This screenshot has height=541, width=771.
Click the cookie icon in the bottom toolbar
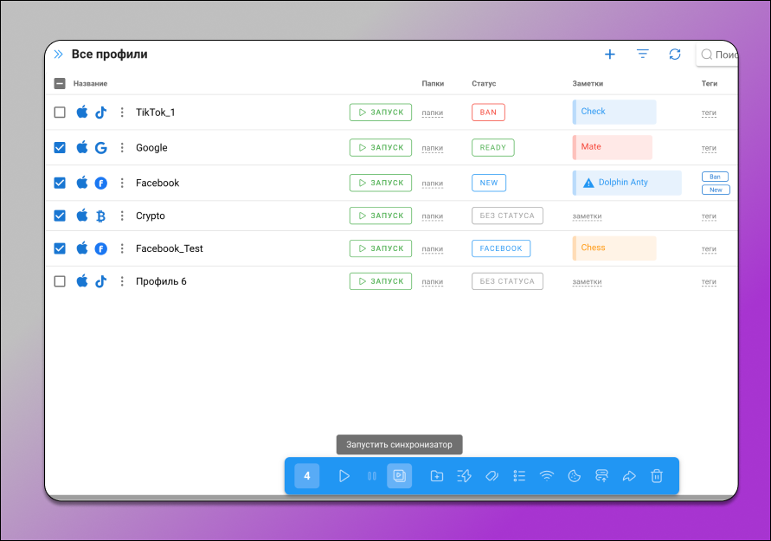[x=574, y=476]
